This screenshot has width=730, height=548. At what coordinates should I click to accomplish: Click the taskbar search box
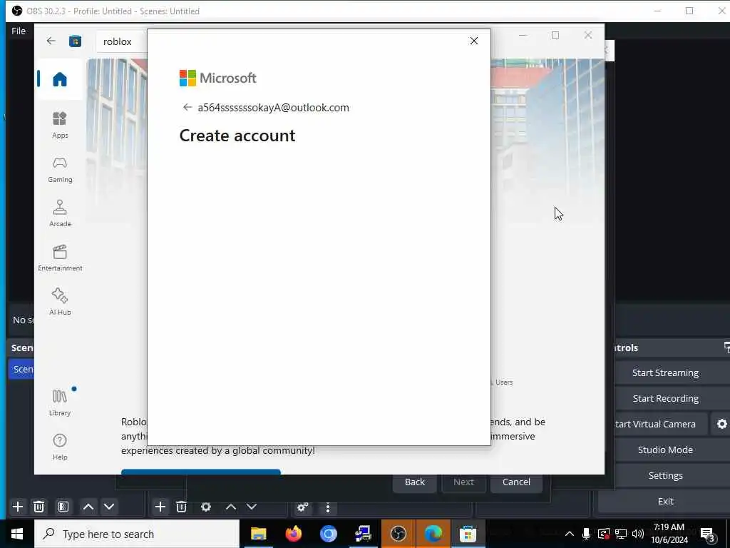(137, 534)
